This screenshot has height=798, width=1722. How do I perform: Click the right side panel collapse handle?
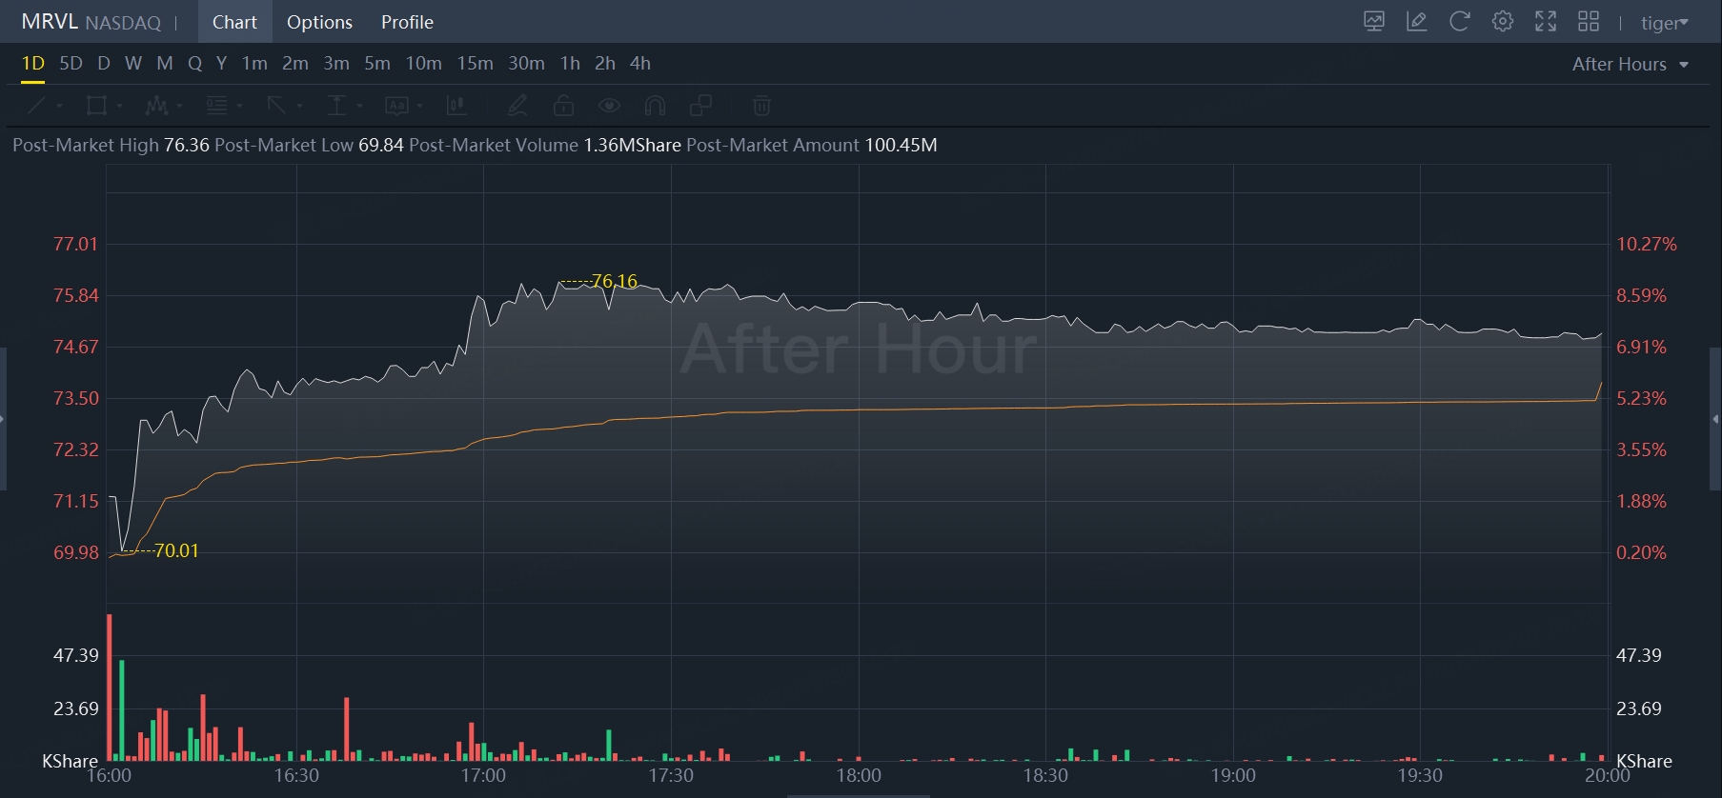tap(1716, 419)
